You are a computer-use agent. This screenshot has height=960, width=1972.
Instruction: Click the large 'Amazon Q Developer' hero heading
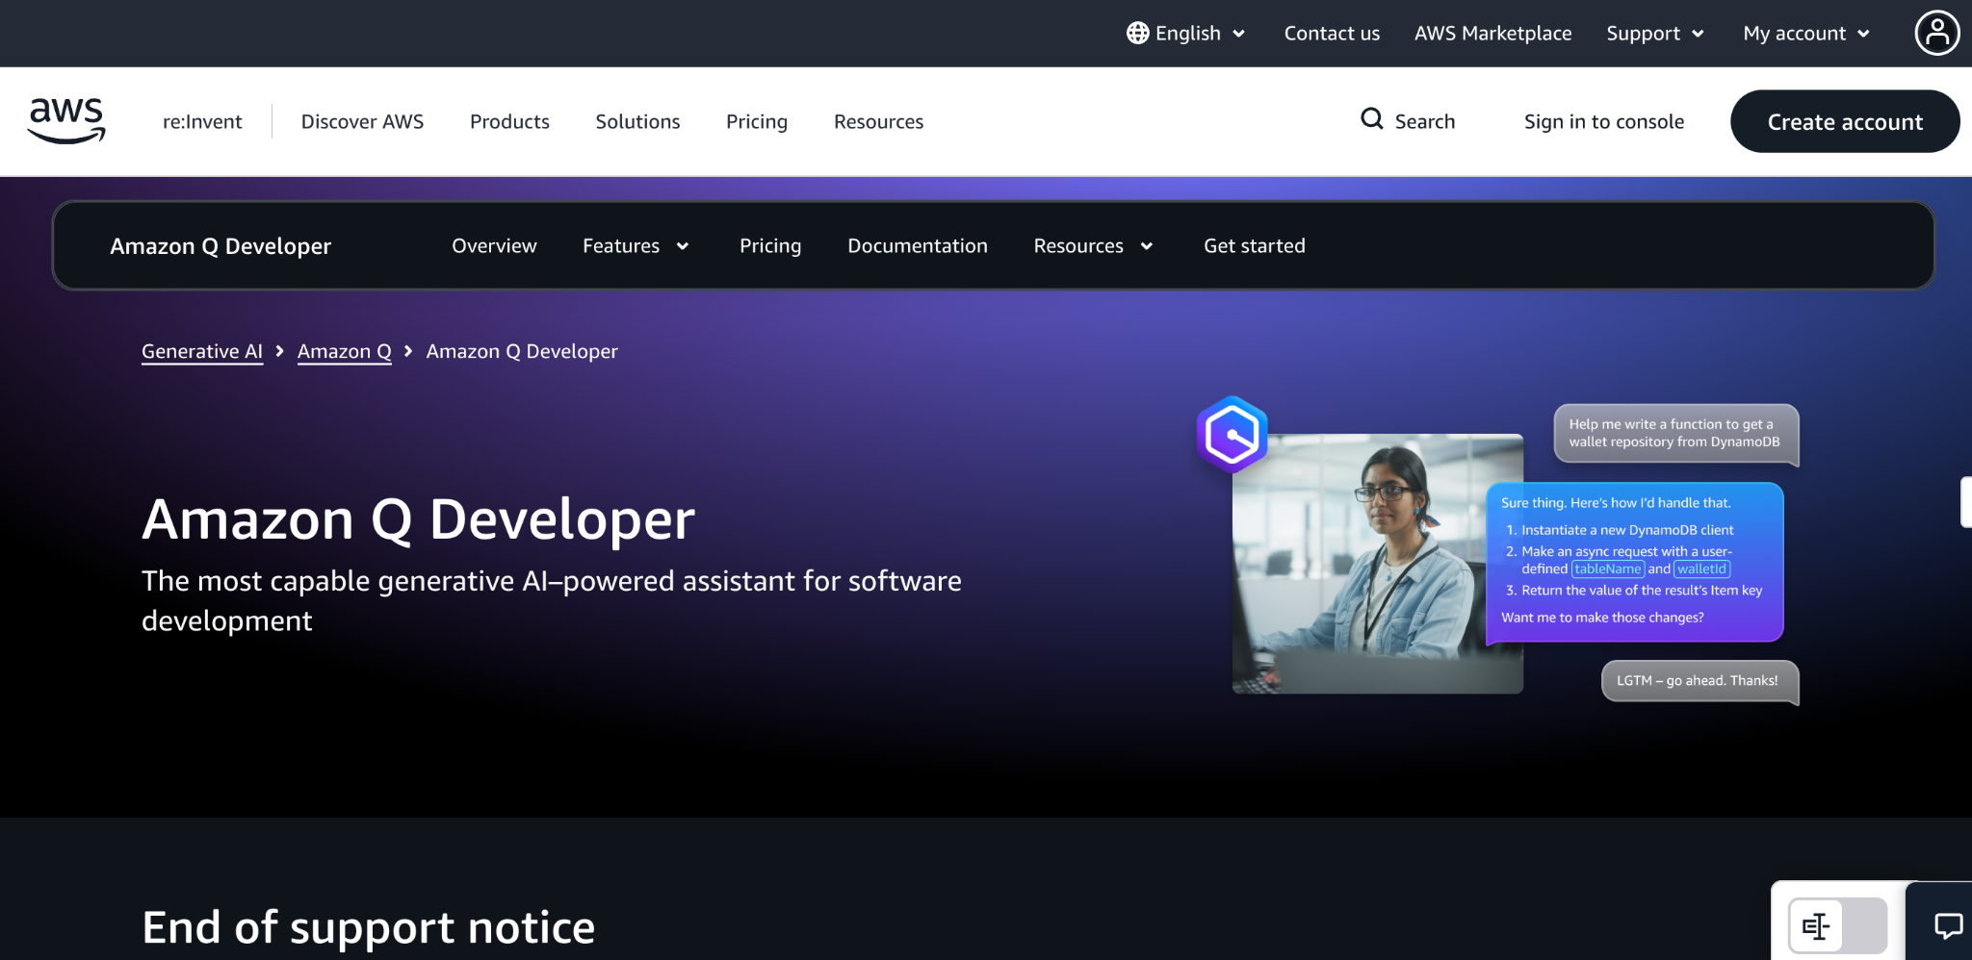(x=419, y=519)
